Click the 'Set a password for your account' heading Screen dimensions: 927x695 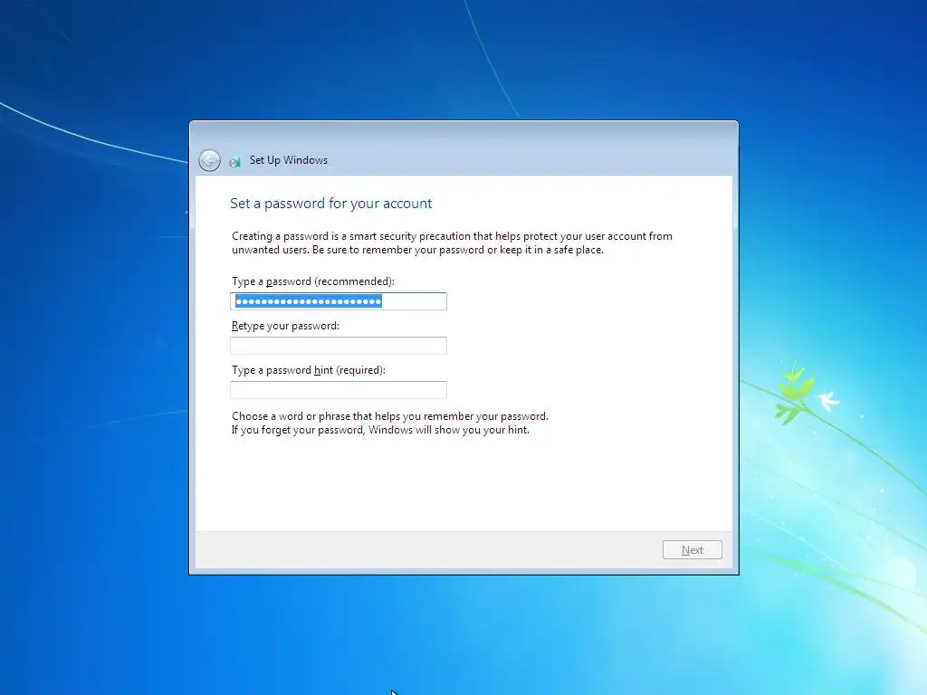click(x=331, y=204)
